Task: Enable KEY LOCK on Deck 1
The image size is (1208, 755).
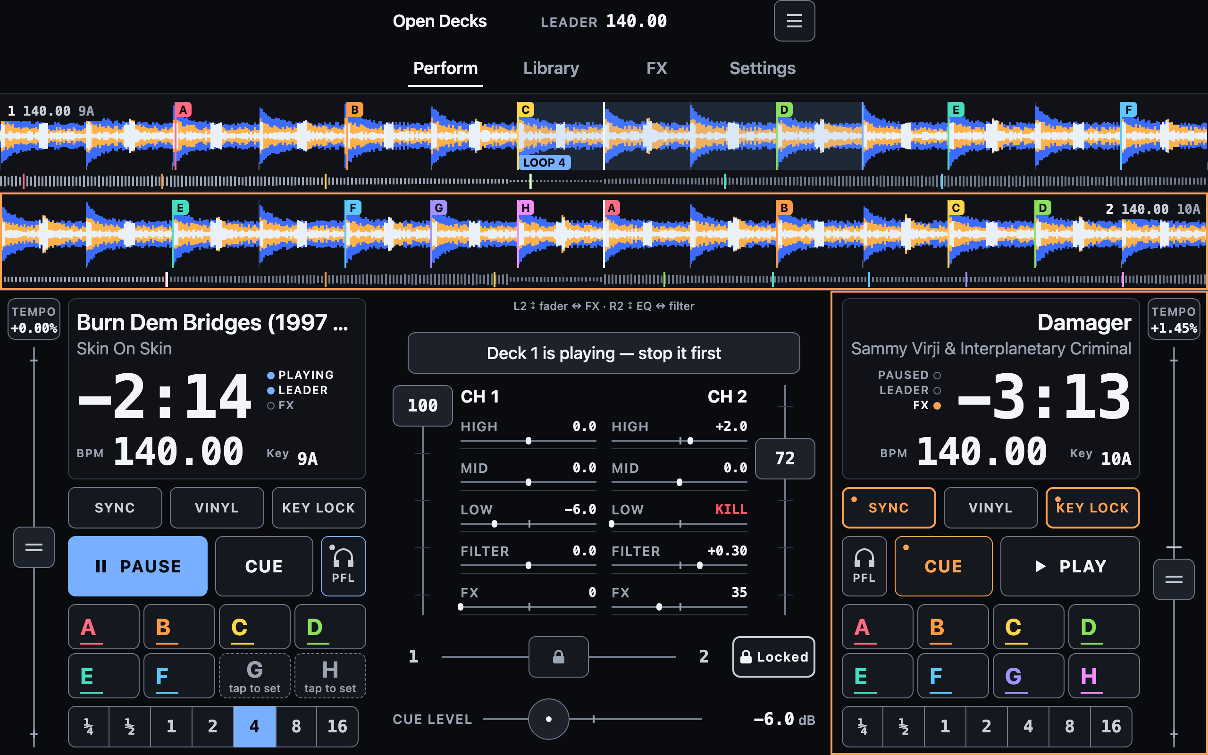Action: [319, 508]
